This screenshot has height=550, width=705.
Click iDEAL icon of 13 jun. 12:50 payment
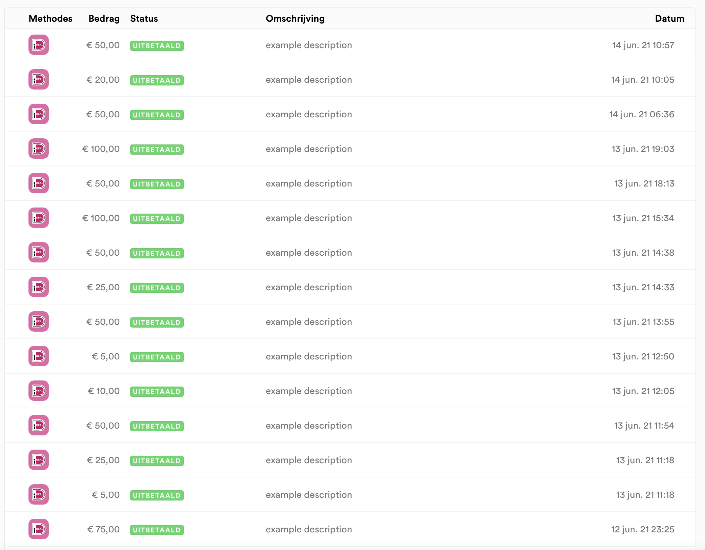[39, 356]
